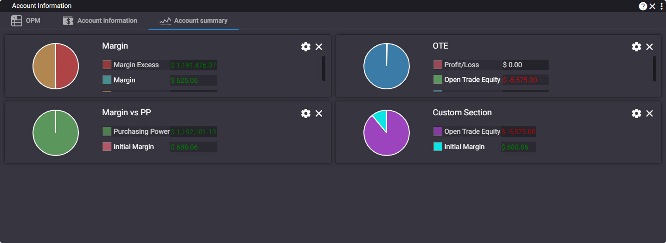Click the help question mark icon
This screenshot has width=666, height=243.
click(643, 6)
